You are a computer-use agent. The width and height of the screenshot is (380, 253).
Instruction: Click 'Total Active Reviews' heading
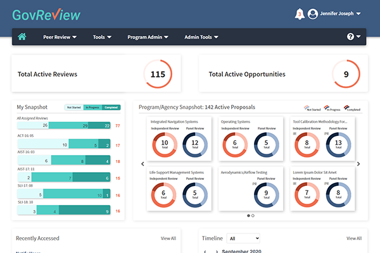(x=47, y=74)
